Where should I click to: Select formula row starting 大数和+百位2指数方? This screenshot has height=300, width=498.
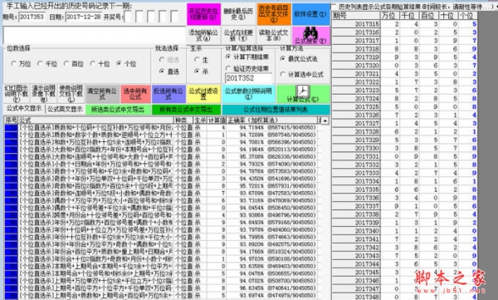[x=162, y=150]
